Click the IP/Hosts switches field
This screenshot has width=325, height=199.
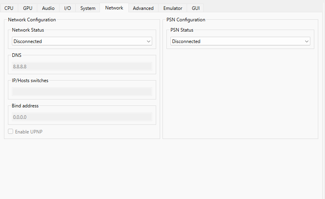coord(82,92)
